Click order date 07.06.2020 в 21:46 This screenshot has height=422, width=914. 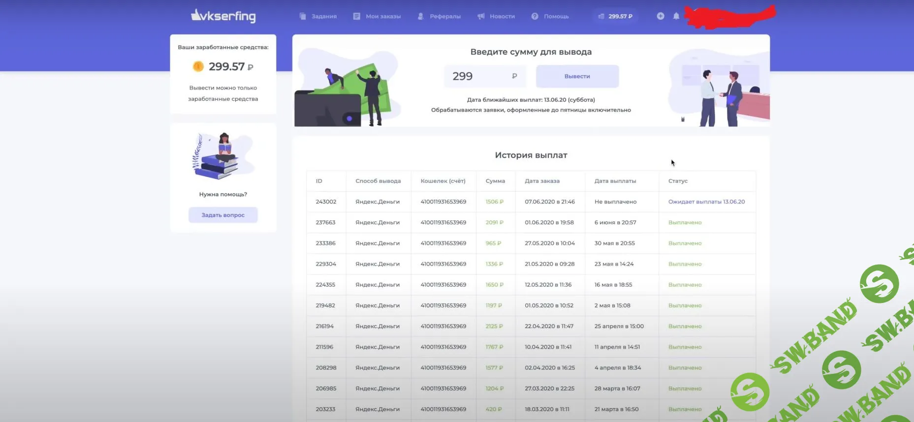549,202
